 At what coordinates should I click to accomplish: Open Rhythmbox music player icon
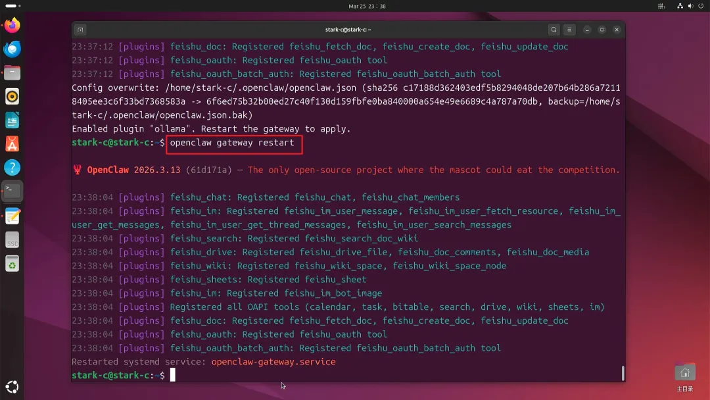[12, 97]
